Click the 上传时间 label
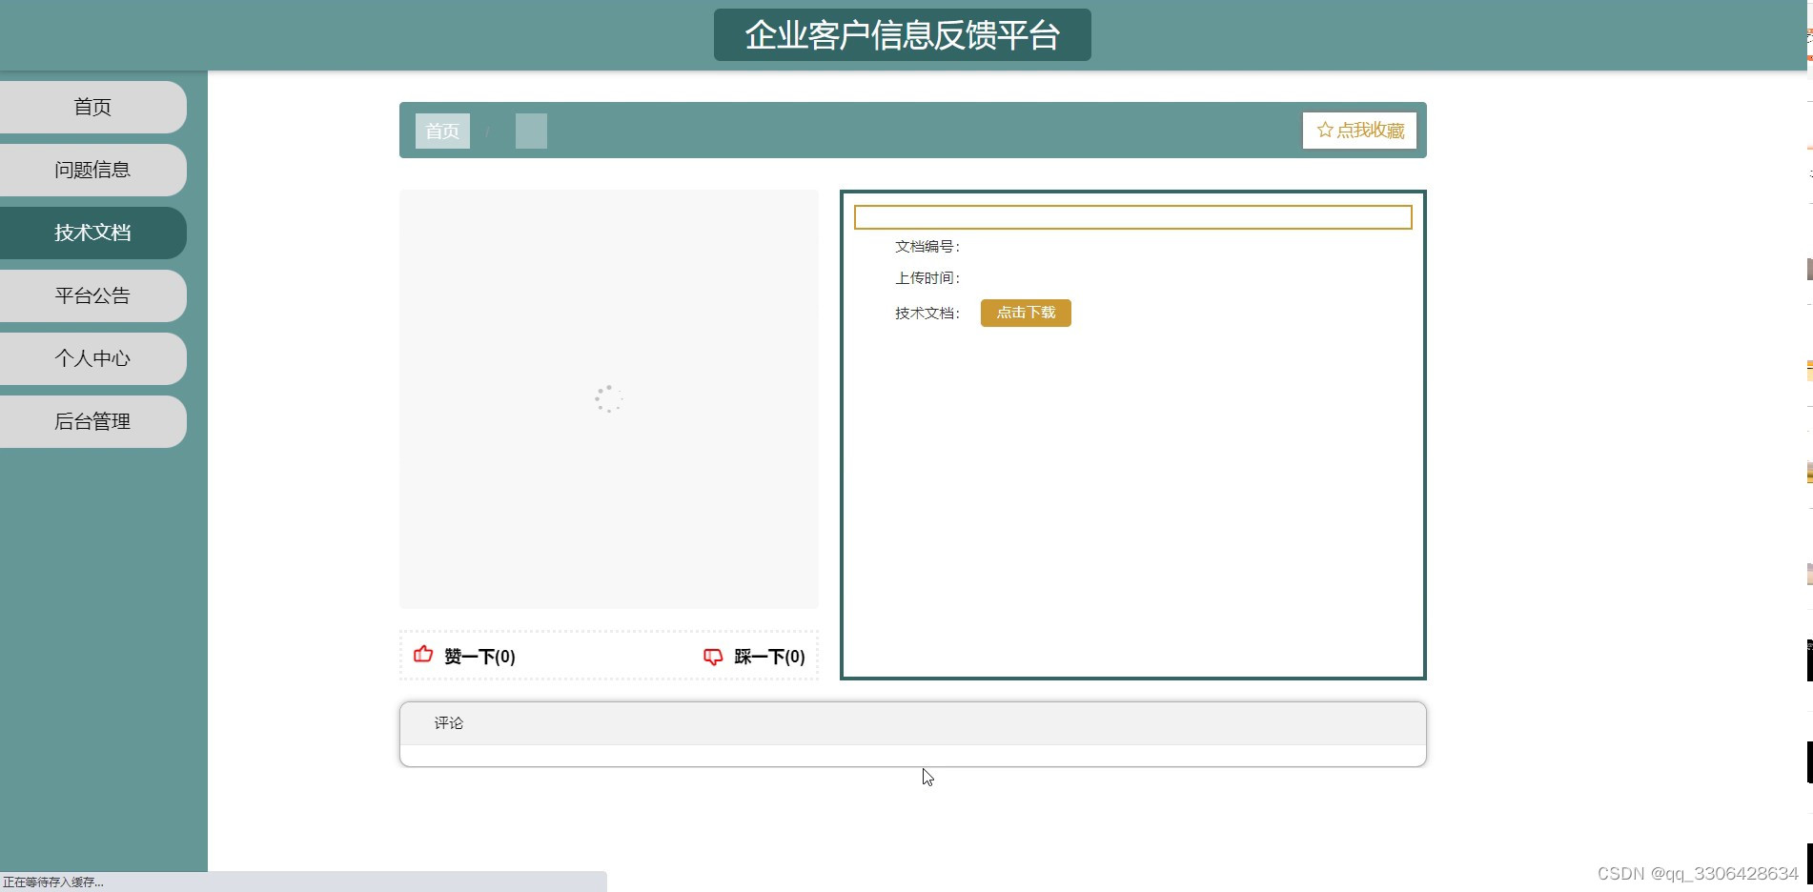1813x892 pixels. (x=927, y=278)
